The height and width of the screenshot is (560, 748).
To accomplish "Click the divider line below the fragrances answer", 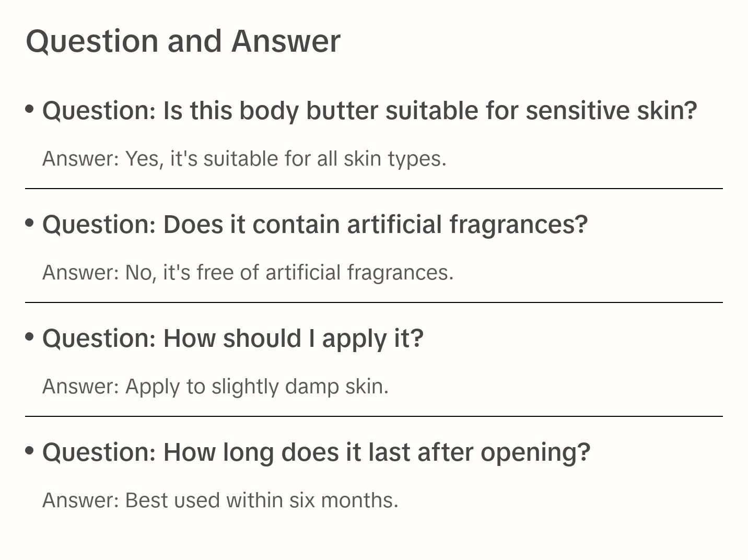I will 373,302.
